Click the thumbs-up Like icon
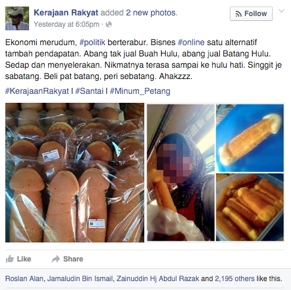Image resolution: width=291 pixels, height=290 pixels. pyautogui.click(x=10, y=259)
